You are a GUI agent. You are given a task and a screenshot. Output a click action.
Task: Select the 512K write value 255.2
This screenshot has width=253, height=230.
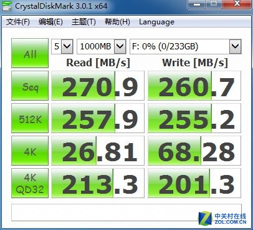pyautogui.click(x=194, y=118)
